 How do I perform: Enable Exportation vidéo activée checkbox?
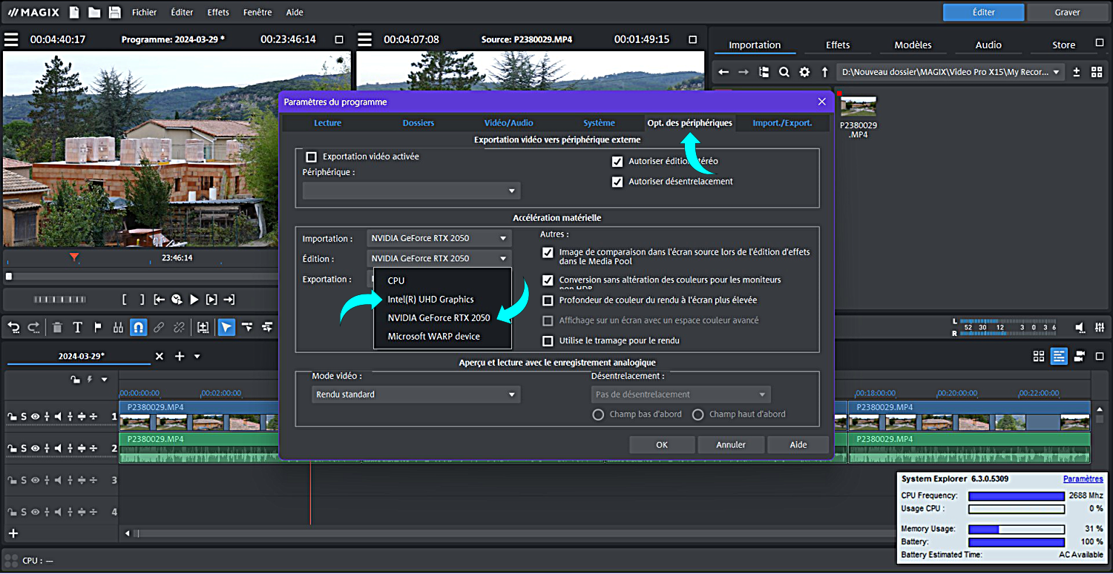[312, 156]
